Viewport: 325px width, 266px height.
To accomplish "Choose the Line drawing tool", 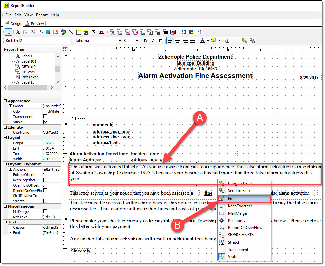I will 71,32.
